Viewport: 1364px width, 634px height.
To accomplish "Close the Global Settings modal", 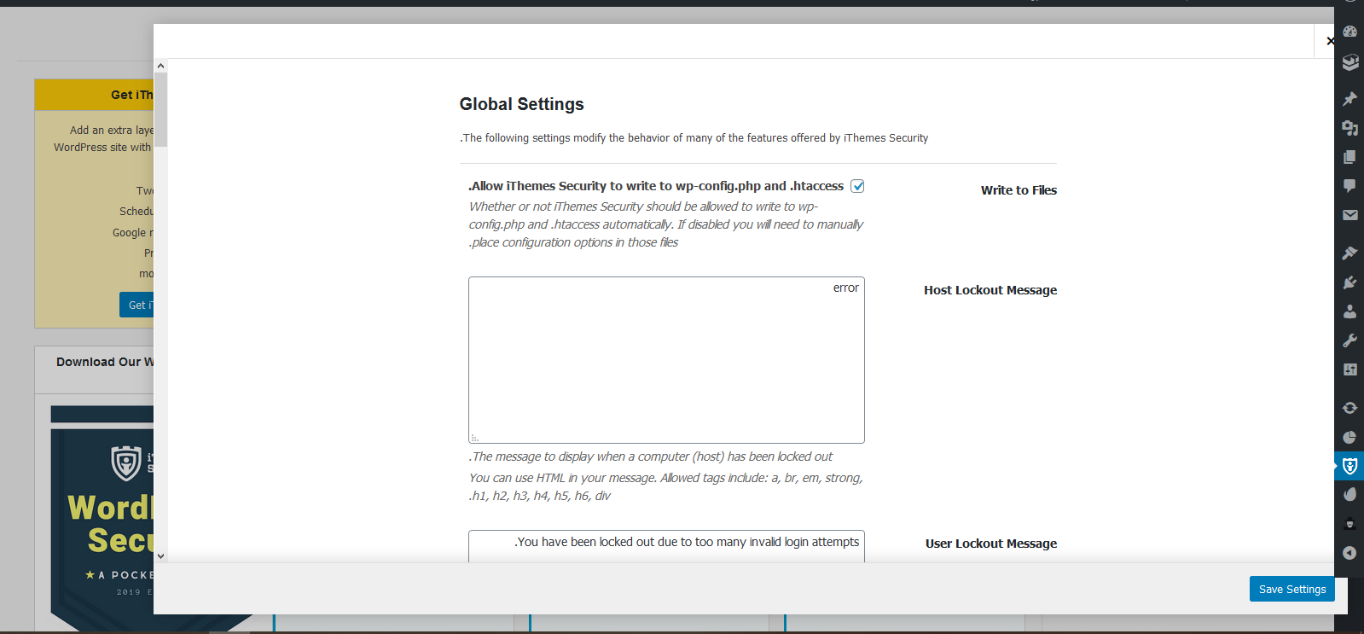I will tap(1329, 41).
